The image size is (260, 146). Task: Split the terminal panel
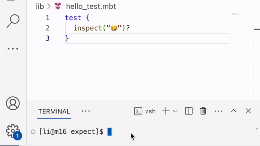click(189, 111)
